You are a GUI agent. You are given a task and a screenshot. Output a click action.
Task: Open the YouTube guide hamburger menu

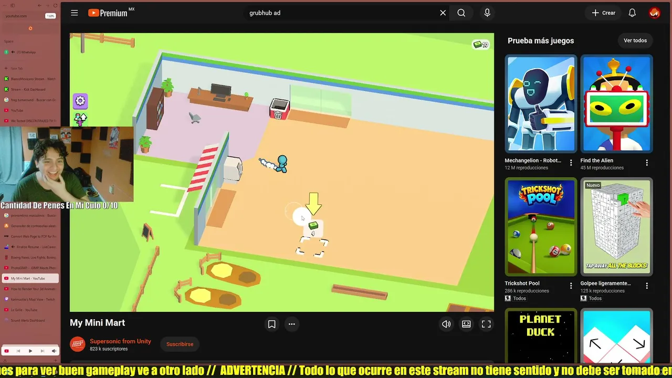[x=75, y=13]
